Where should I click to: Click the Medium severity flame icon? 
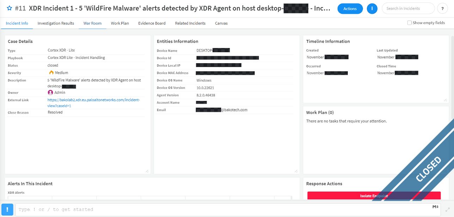[51, 73]
